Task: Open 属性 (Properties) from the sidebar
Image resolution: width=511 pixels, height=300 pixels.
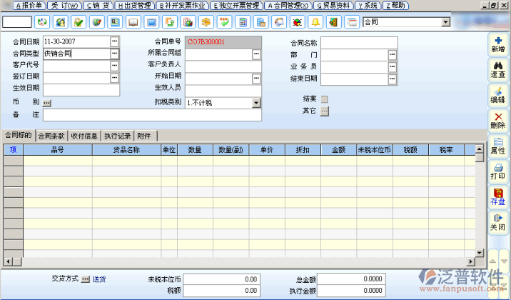Action: point(497,146)
